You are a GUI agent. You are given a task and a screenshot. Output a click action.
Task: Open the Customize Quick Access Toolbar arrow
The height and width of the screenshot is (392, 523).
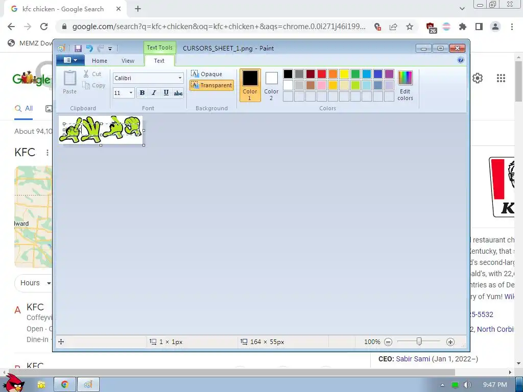[x=110, y=48]
